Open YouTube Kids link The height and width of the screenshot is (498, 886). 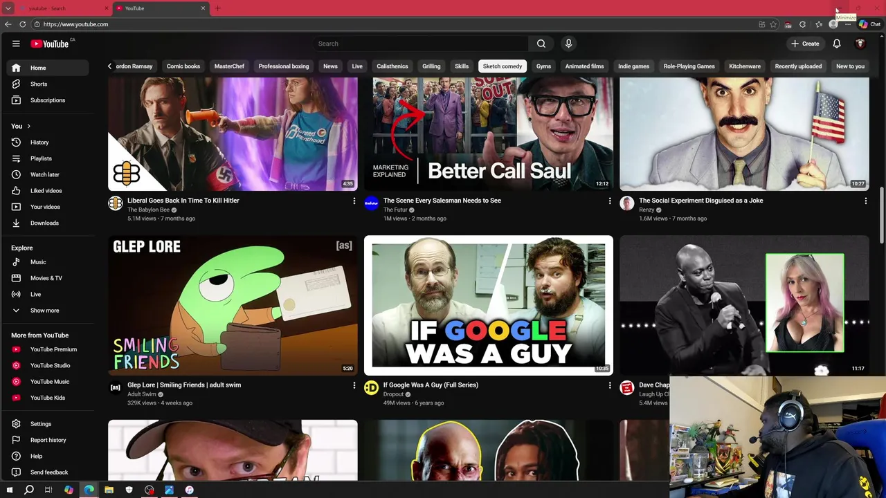47,398
